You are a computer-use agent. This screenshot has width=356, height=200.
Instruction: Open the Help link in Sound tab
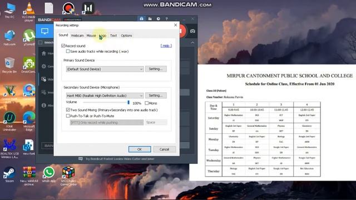click(x=166, y=46)
